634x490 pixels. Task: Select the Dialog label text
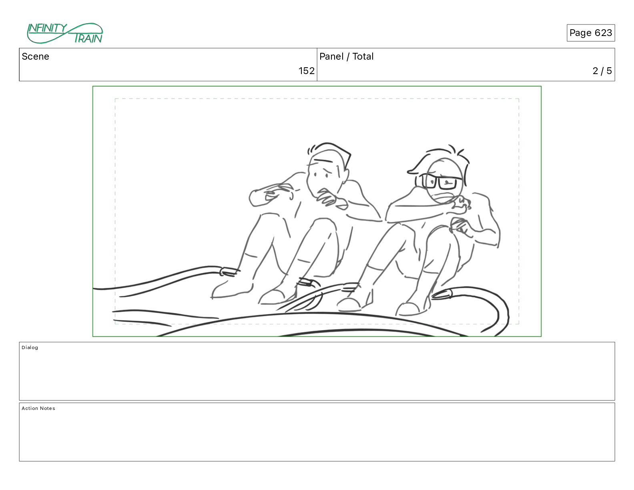[30, 347]
